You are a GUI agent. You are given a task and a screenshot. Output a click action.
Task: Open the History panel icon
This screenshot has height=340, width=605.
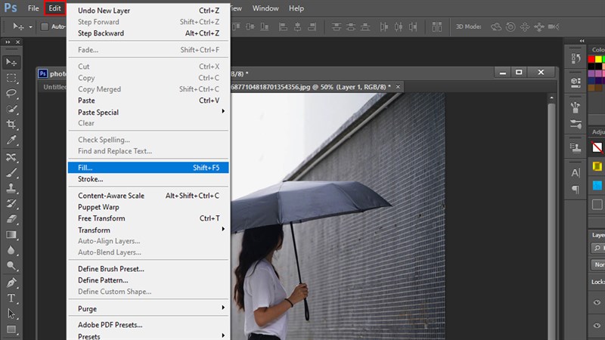click(x=576, y=59)
